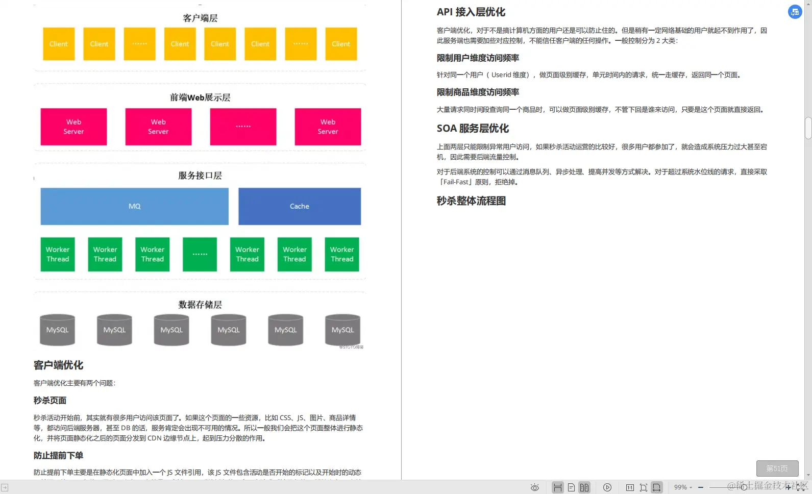
Task: Open the side panel icon at bottom-left
Action: (x=5, y=488)
